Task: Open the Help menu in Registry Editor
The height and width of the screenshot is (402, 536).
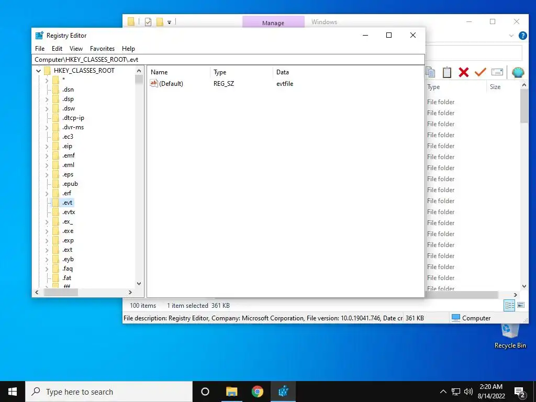Action: [128, 49]
